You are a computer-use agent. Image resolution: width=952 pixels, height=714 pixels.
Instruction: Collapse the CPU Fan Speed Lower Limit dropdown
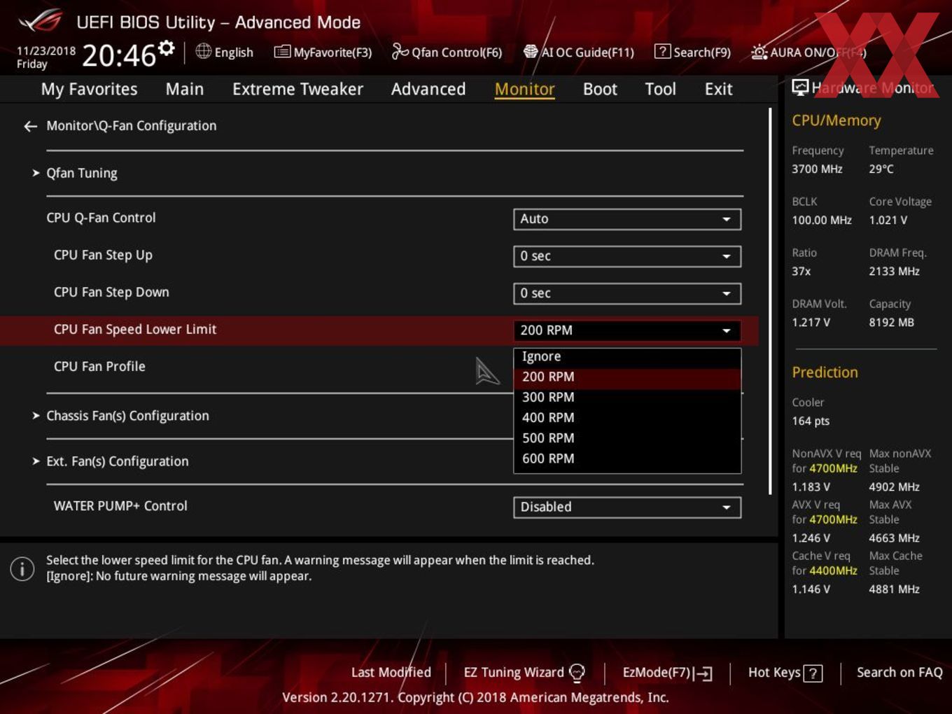tap(627, 330)
